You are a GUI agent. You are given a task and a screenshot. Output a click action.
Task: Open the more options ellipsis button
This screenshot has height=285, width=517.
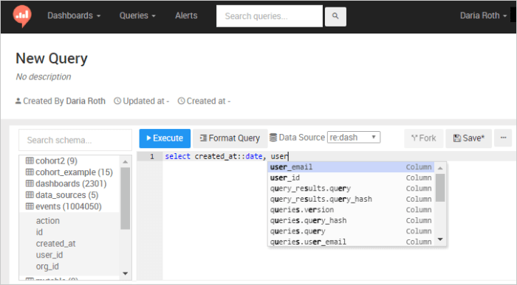click(503, 138)
